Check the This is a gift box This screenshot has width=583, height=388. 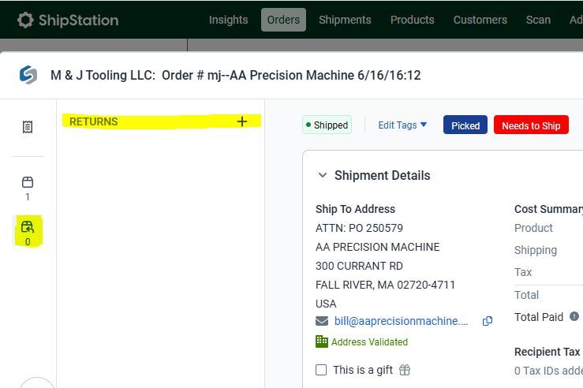[x=321, y=370]
